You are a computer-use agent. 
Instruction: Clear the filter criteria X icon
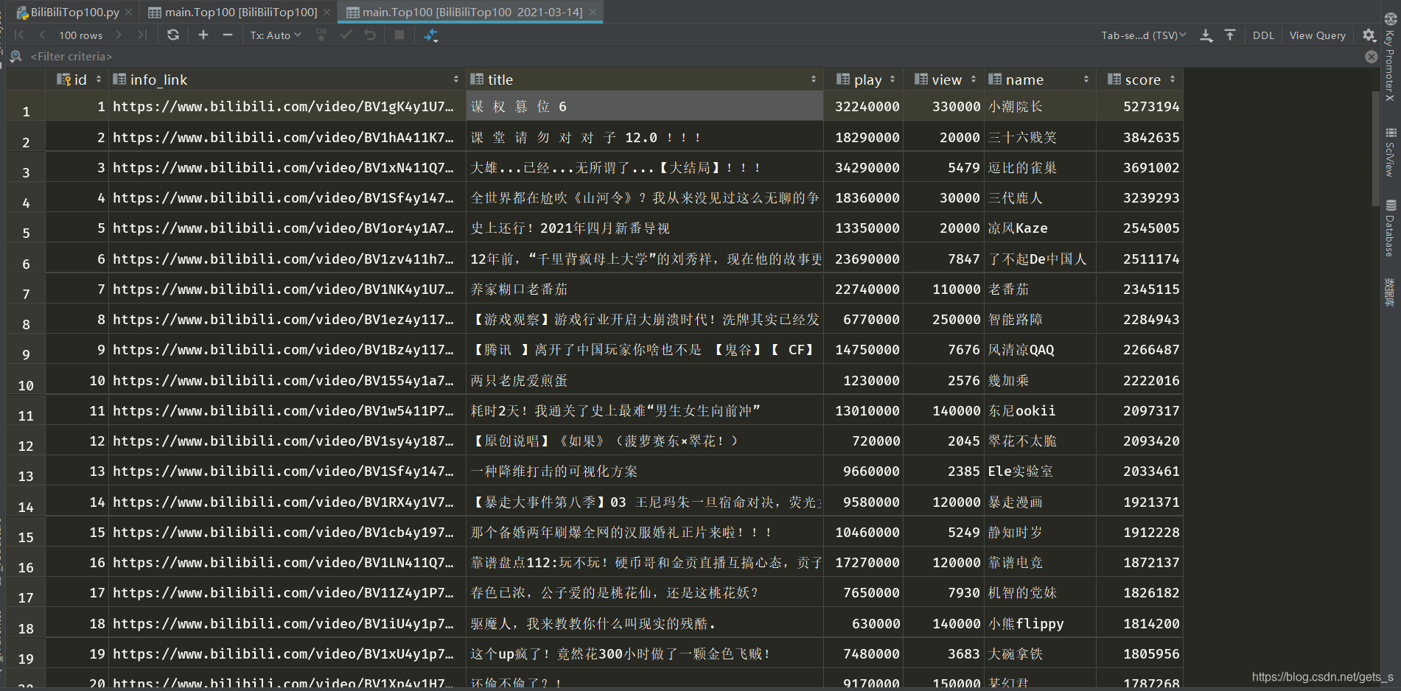coord(1372,57)
